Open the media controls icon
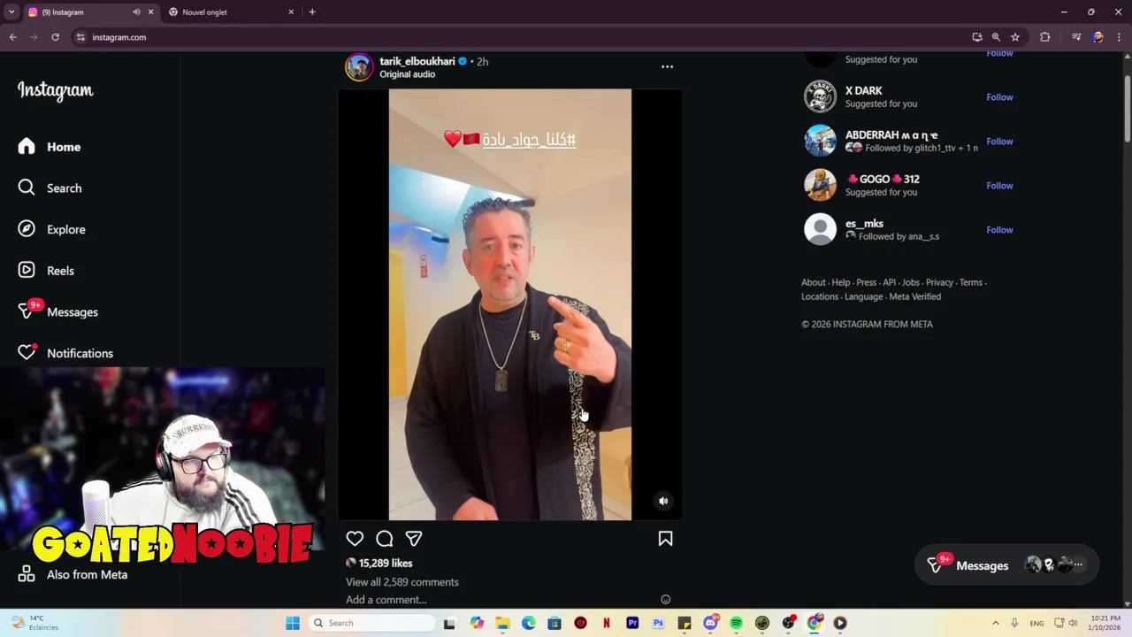Screen dimensions: 1132x637 tap(1076, 37)
